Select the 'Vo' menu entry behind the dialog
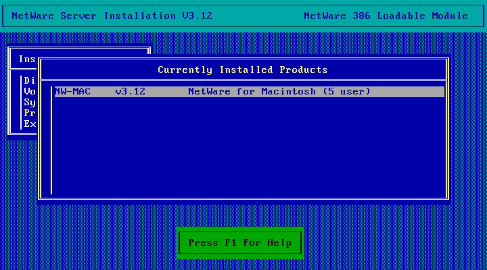The height and width of the screenshot is (270, 487). pos(30,91)
